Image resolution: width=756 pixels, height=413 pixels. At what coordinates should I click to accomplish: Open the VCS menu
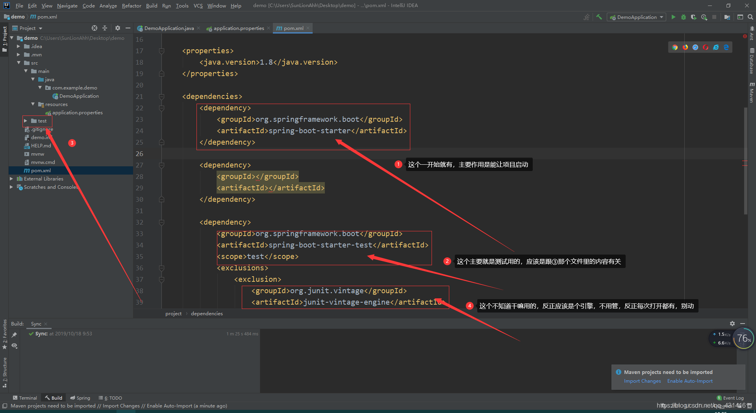tap(198, 6)
